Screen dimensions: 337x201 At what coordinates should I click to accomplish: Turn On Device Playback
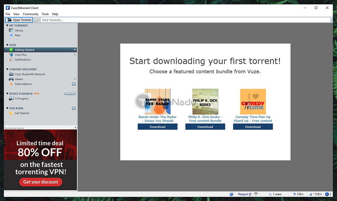click(x=70, y=93)
